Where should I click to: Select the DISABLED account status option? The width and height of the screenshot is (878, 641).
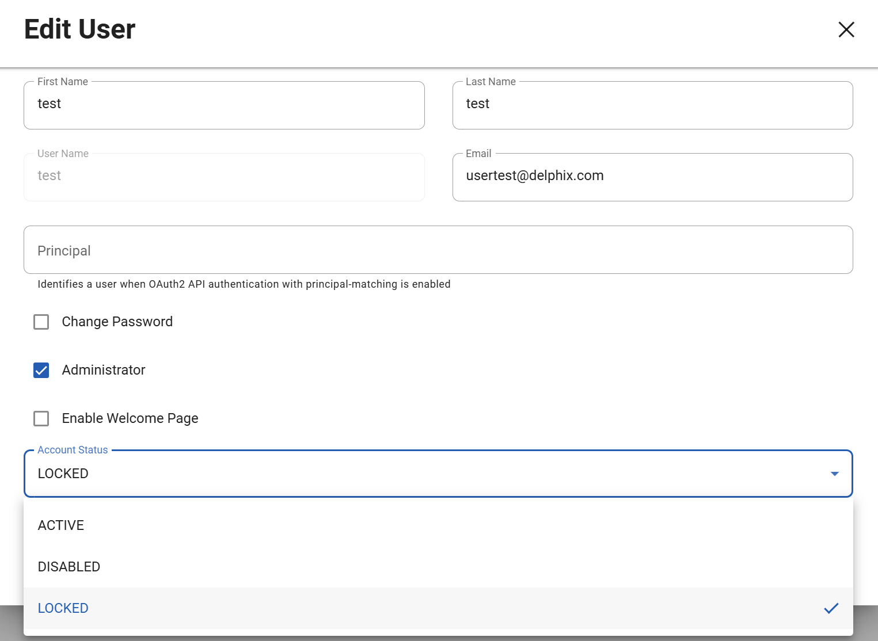click(69, 567)
